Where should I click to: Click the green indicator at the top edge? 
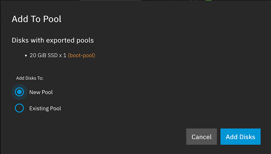209,0
